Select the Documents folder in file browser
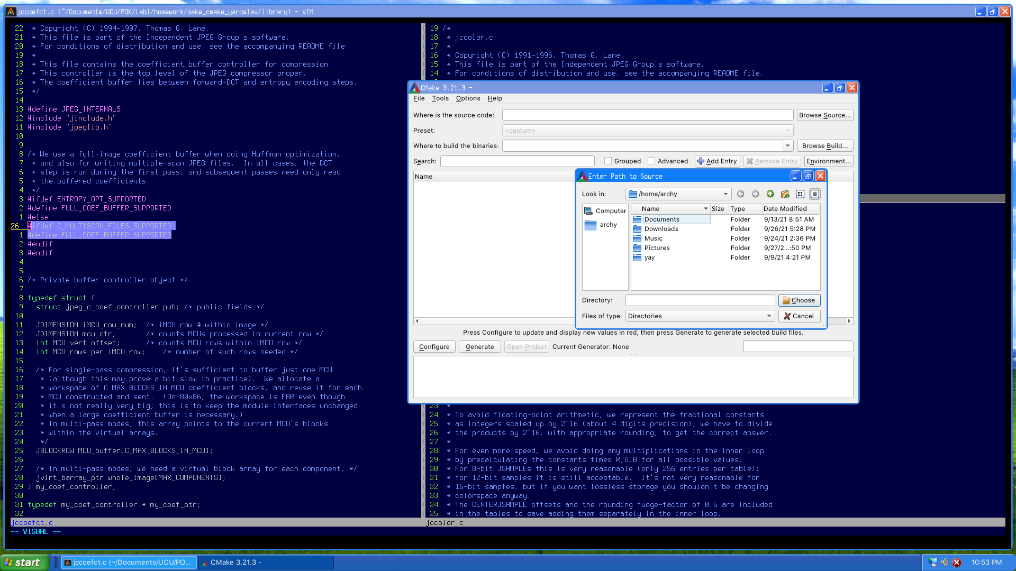The image size is (1016, 571). click(661, 219)
